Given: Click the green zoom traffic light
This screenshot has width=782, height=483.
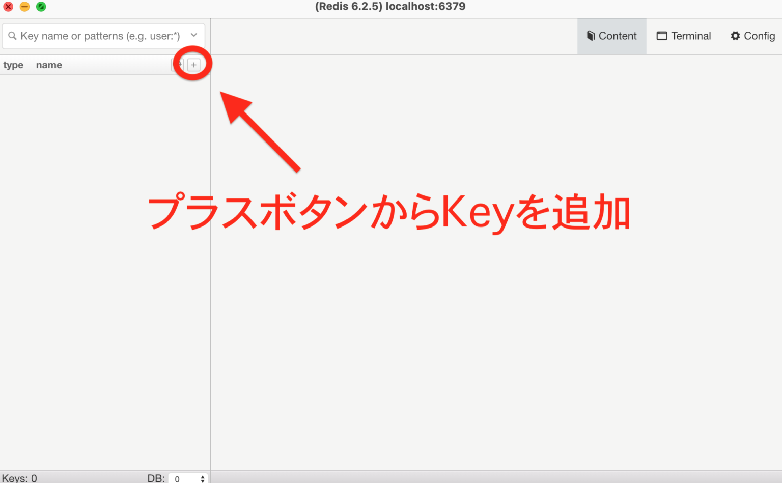Looking at the screenshot, I should 41,7.
